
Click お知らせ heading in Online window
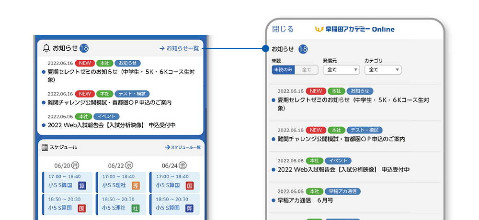click(283, 49)
